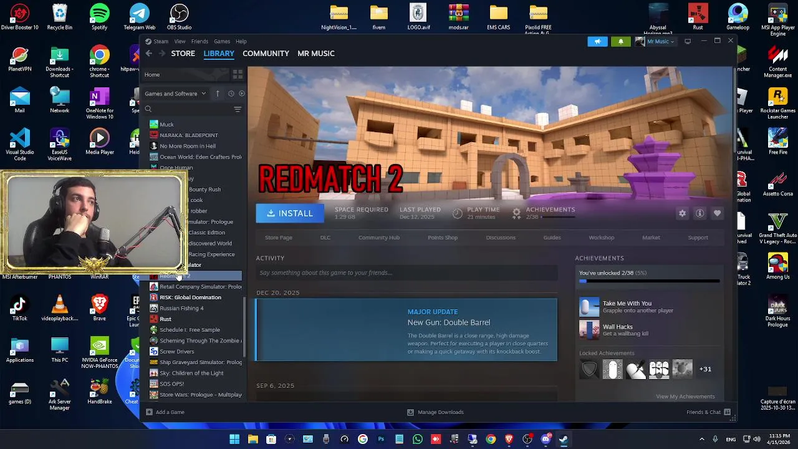The image size is (798, 449).
Task: Click the sort-order arrow icon in library sidebar
Action: 218,94
